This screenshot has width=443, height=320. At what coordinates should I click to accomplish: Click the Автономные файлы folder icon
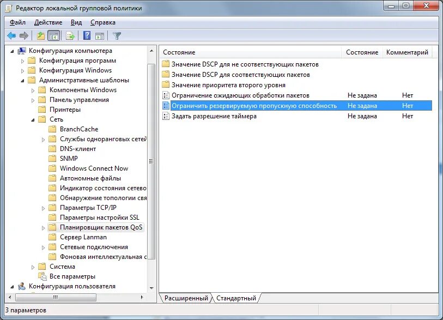(52, 178)
